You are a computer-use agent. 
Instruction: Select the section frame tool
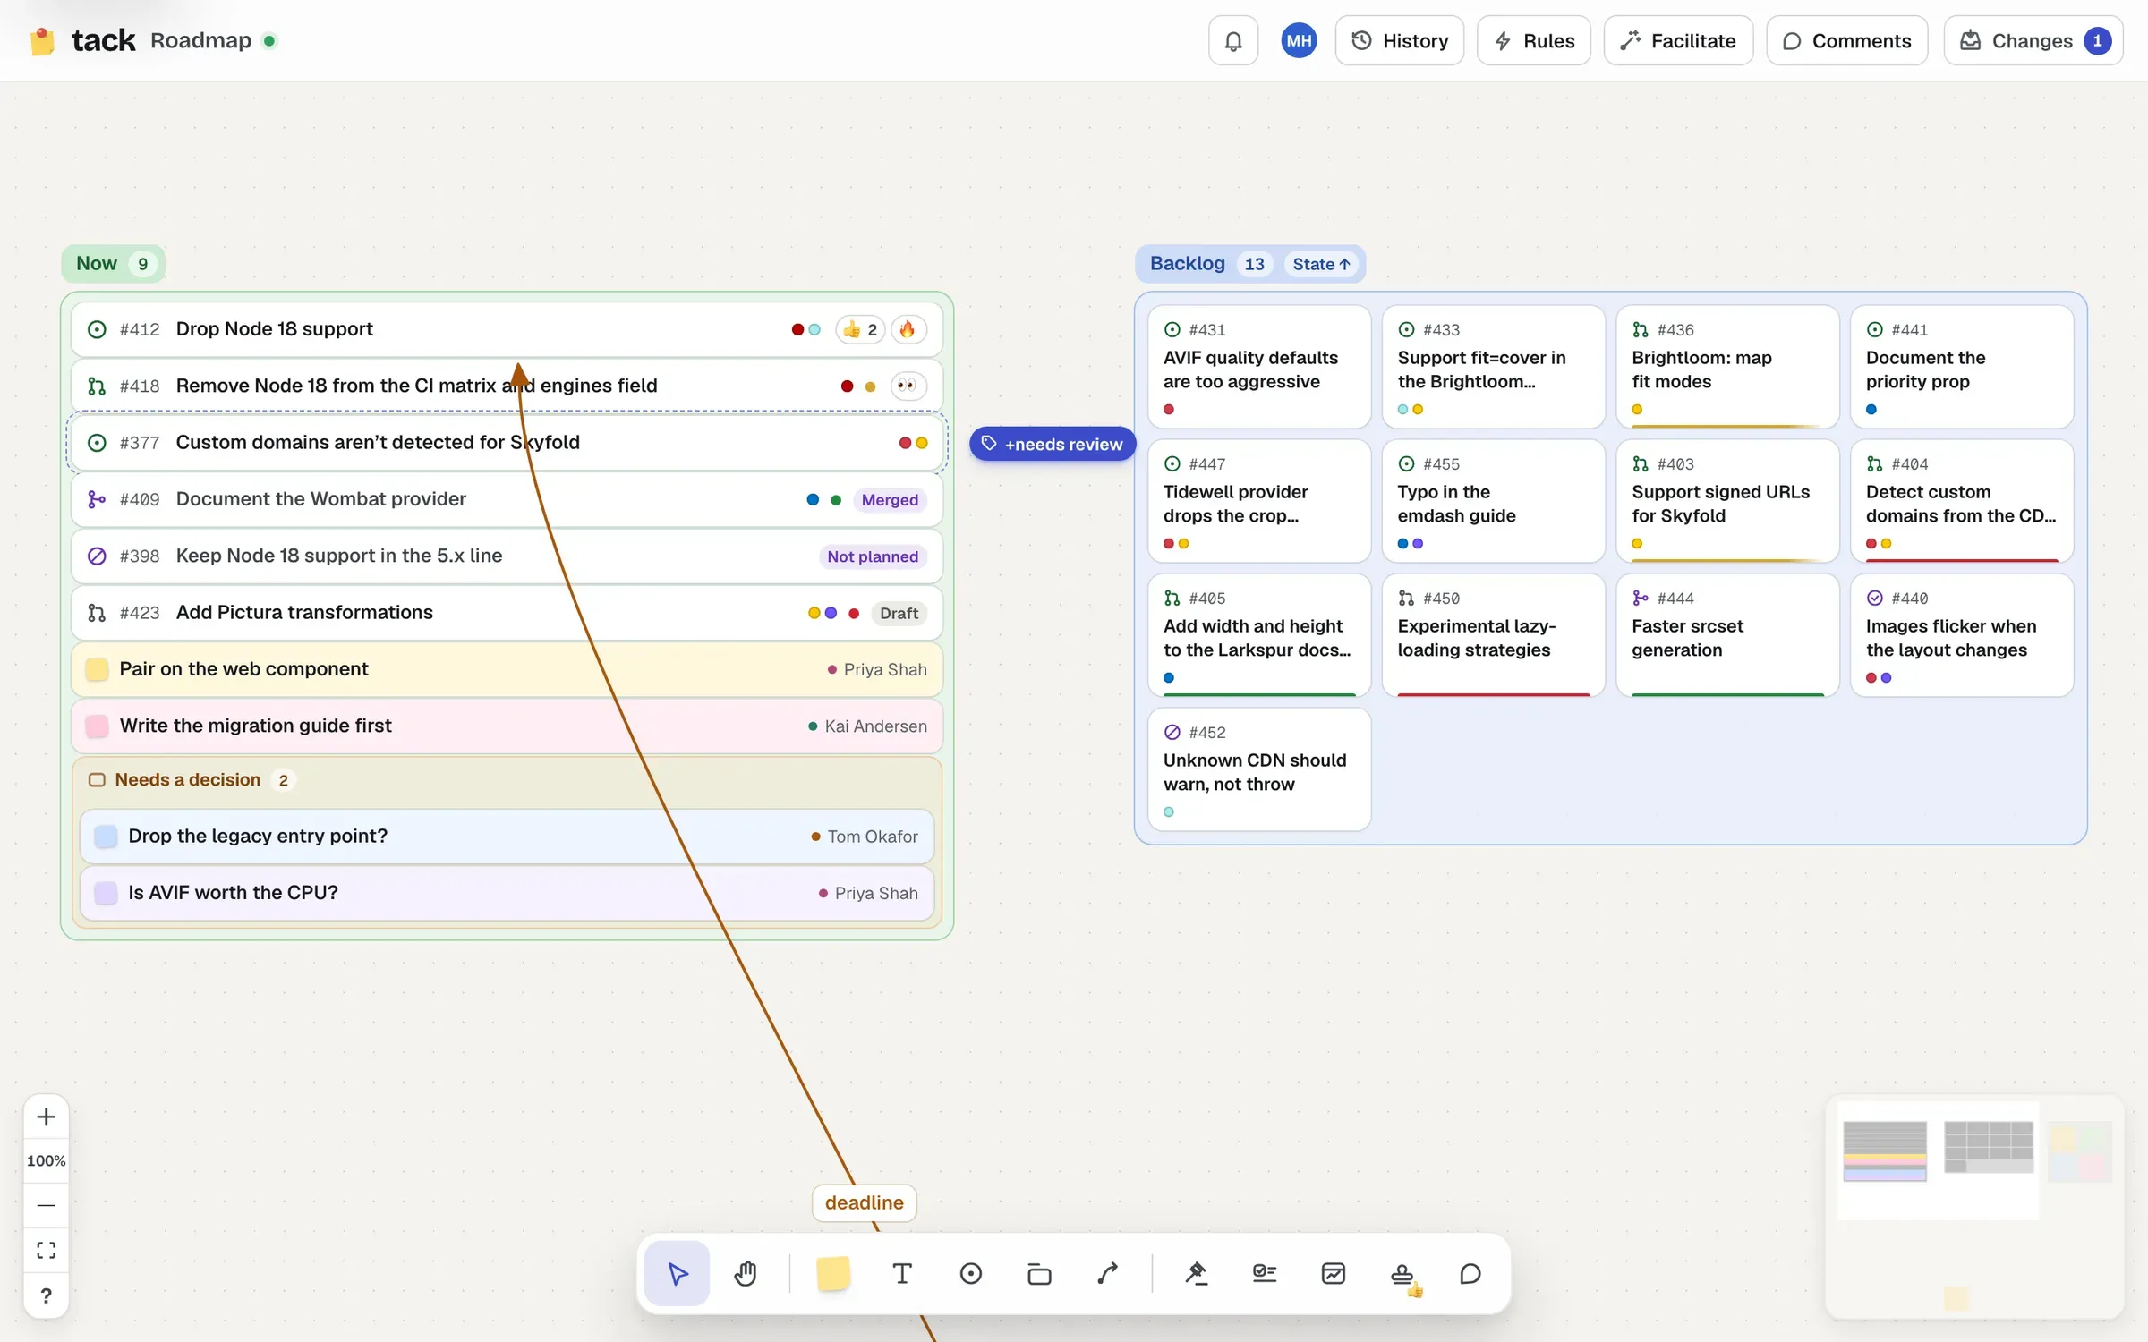point(1039,1273)
